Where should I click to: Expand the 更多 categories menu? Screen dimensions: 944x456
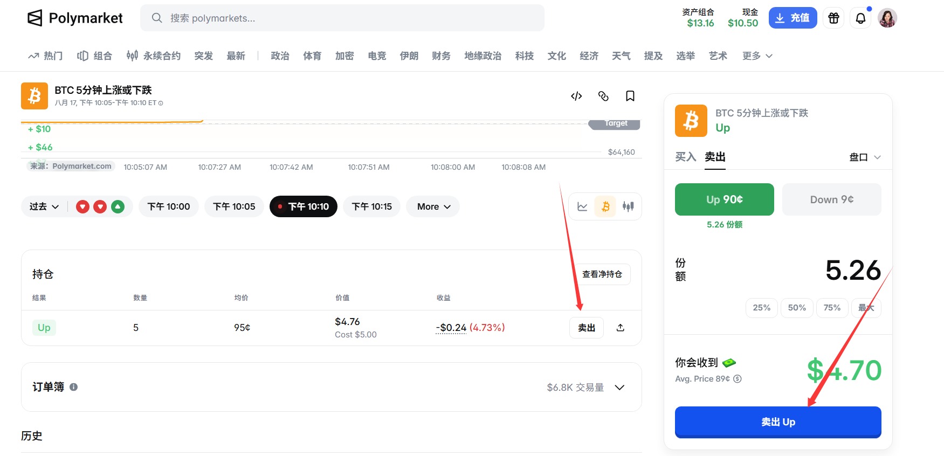tap(757, 56)
